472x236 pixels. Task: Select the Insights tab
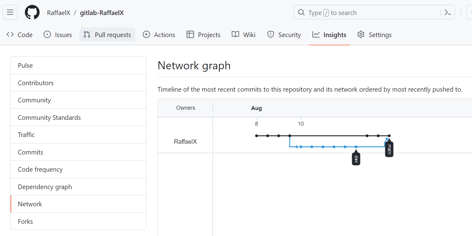(329, 35)
